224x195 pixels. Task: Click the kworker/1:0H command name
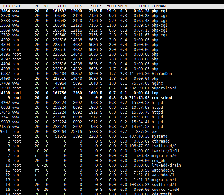coord(165,190)
